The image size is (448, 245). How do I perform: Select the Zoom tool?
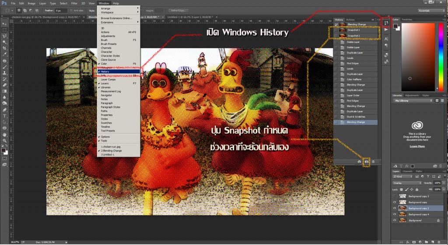(x=4, y=140)
